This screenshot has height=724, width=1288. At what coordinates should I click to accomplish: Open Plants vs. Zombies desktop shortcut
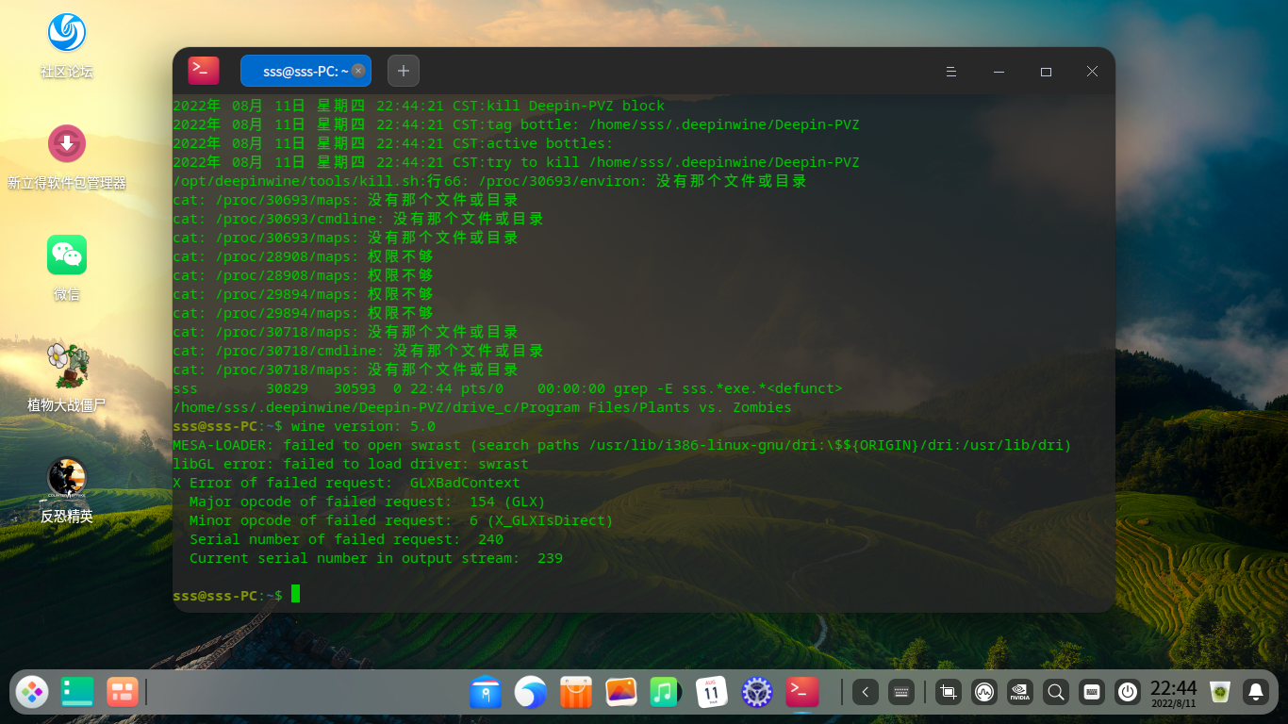pyautogui.click(x=67, y=367)
